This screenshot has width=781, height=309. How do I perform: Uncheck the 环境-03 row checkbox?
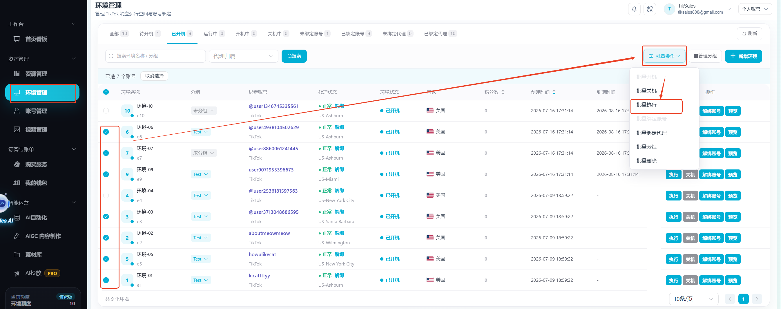(106, 216)
